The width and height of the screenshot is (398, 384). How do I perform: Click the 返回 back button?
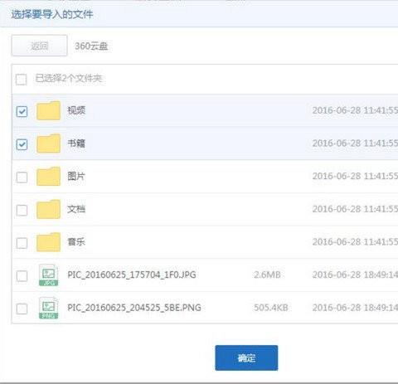[x=39, y=46]
